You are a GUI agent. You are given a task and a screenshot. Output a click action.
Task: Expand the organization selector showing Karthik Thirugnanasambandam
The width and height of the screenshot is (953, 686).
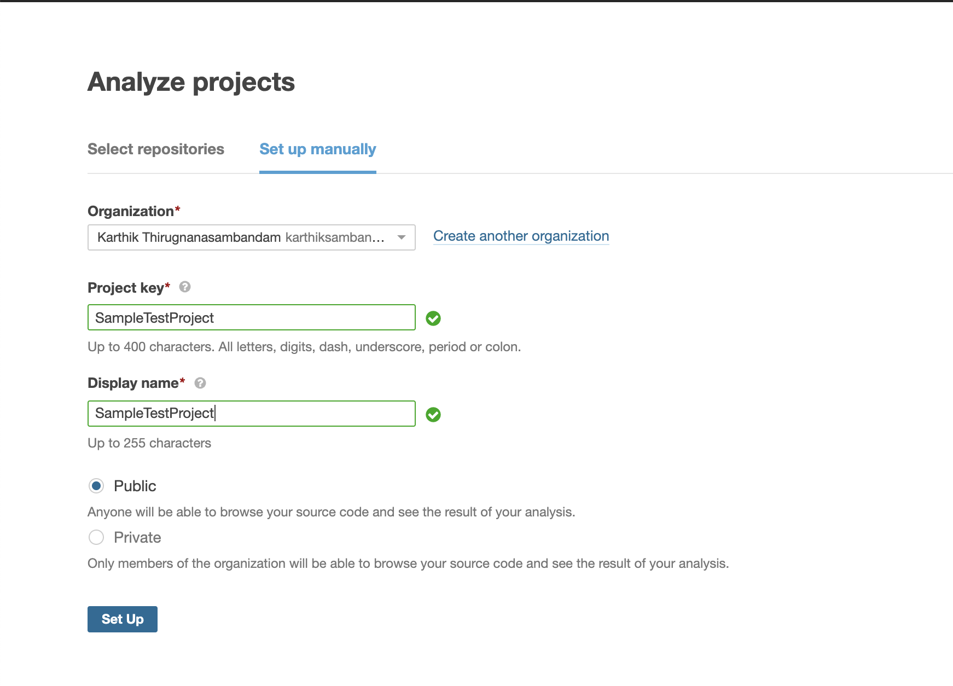tap(251, 237)
